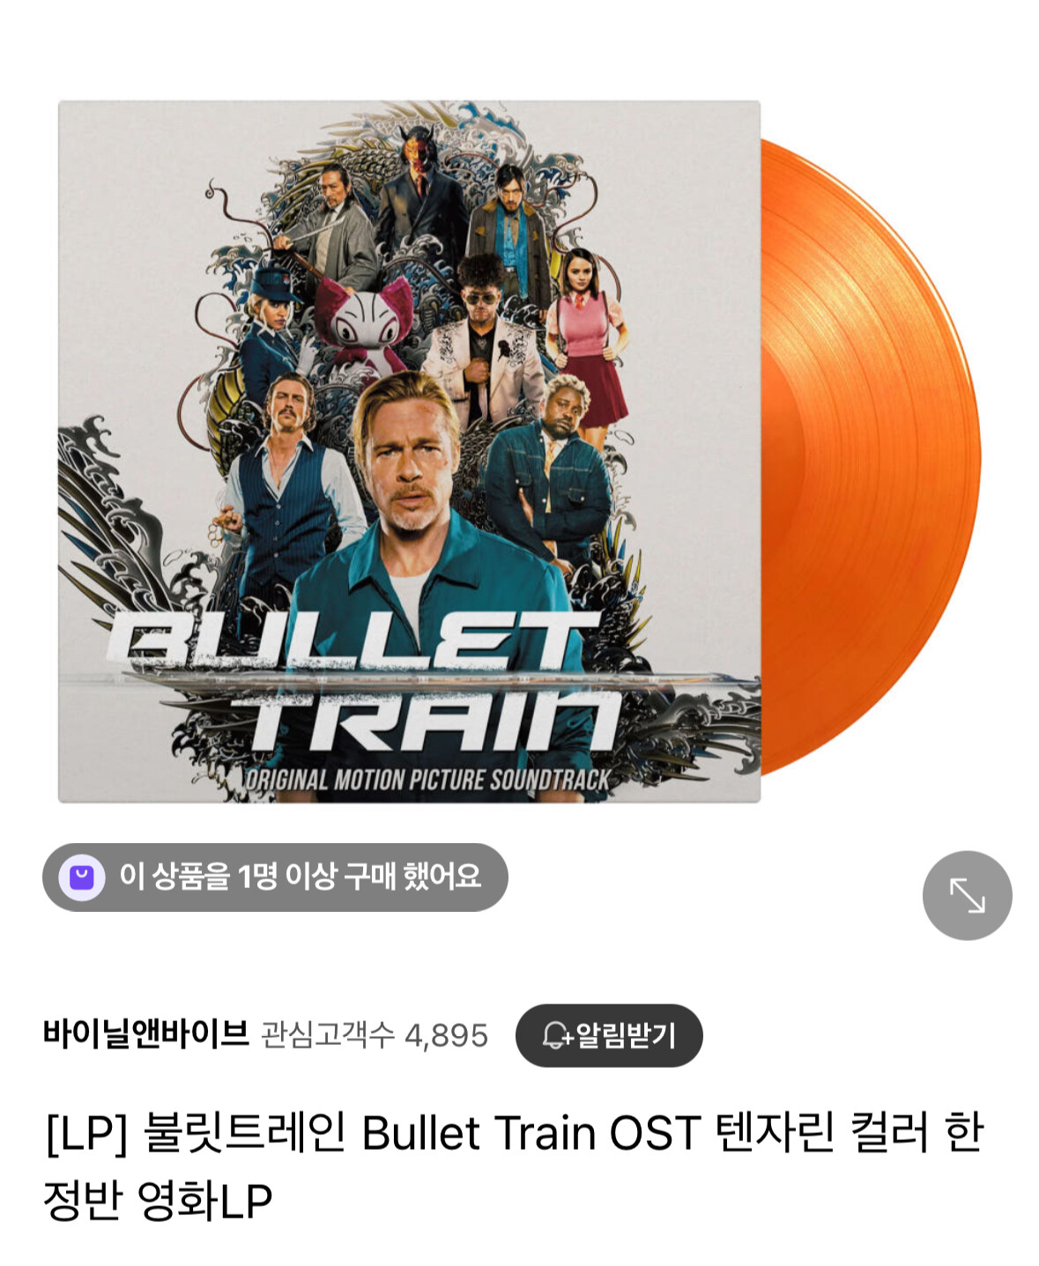Image resolution: width=1039 pixels, height=1266 pixels.
Task: Expand product image with diagonal arrows icon
Action: pos(967,895)
